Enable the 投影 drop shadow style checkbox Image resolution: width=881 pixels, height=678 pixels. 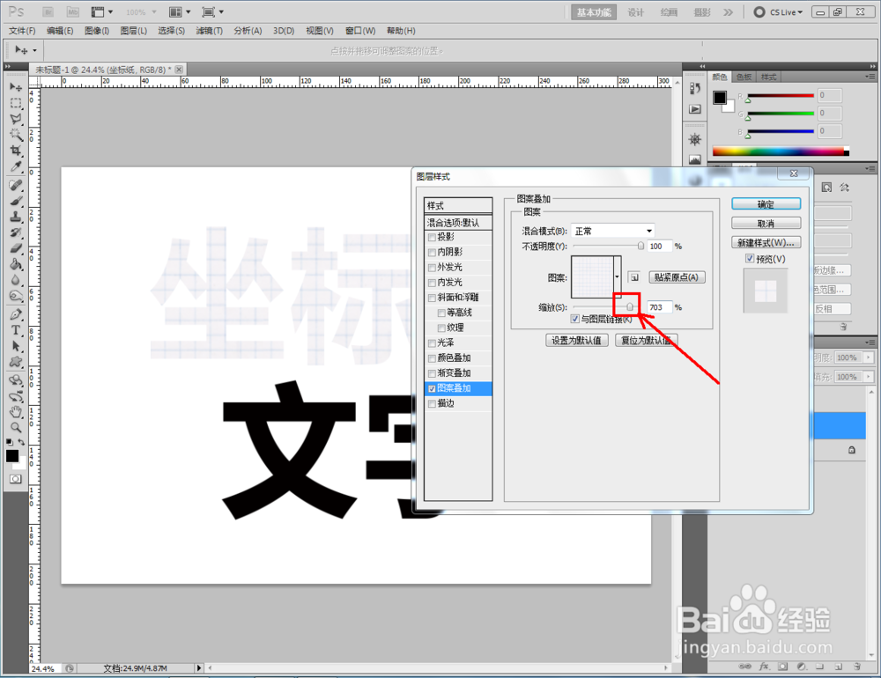click(x=433, y=236)
